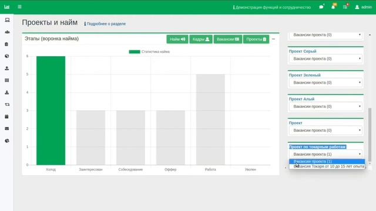Screen dimensions: 376x211
Task: Click the Проекты и найм page title
Action: pyautogui.click(x=49, y=22)
